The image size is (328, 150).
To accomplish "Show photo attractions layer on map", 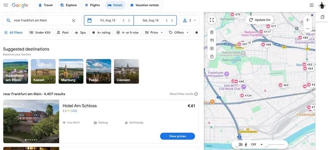I will coord(212,49).
